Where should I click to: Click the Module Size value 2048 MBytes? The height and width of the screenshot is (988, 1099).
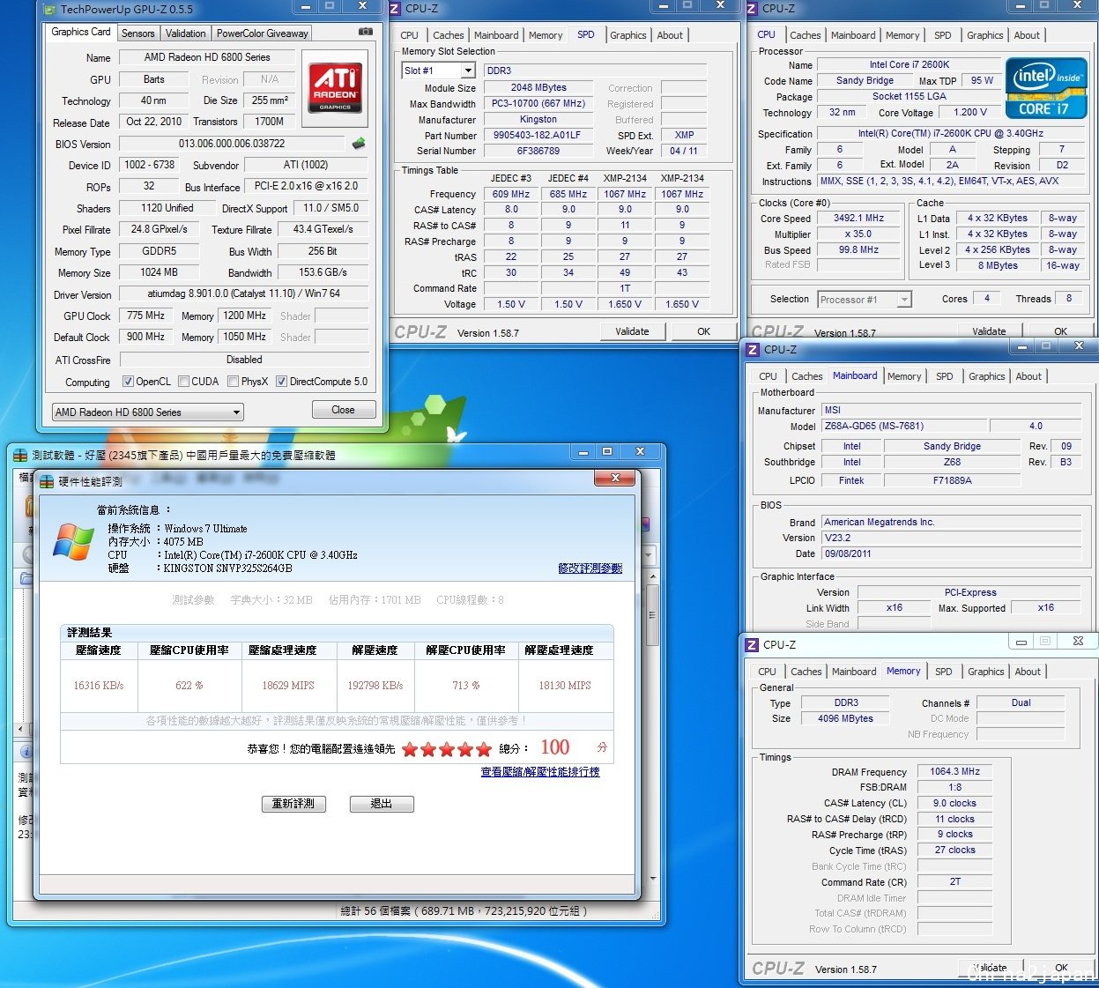pos(538,88)
